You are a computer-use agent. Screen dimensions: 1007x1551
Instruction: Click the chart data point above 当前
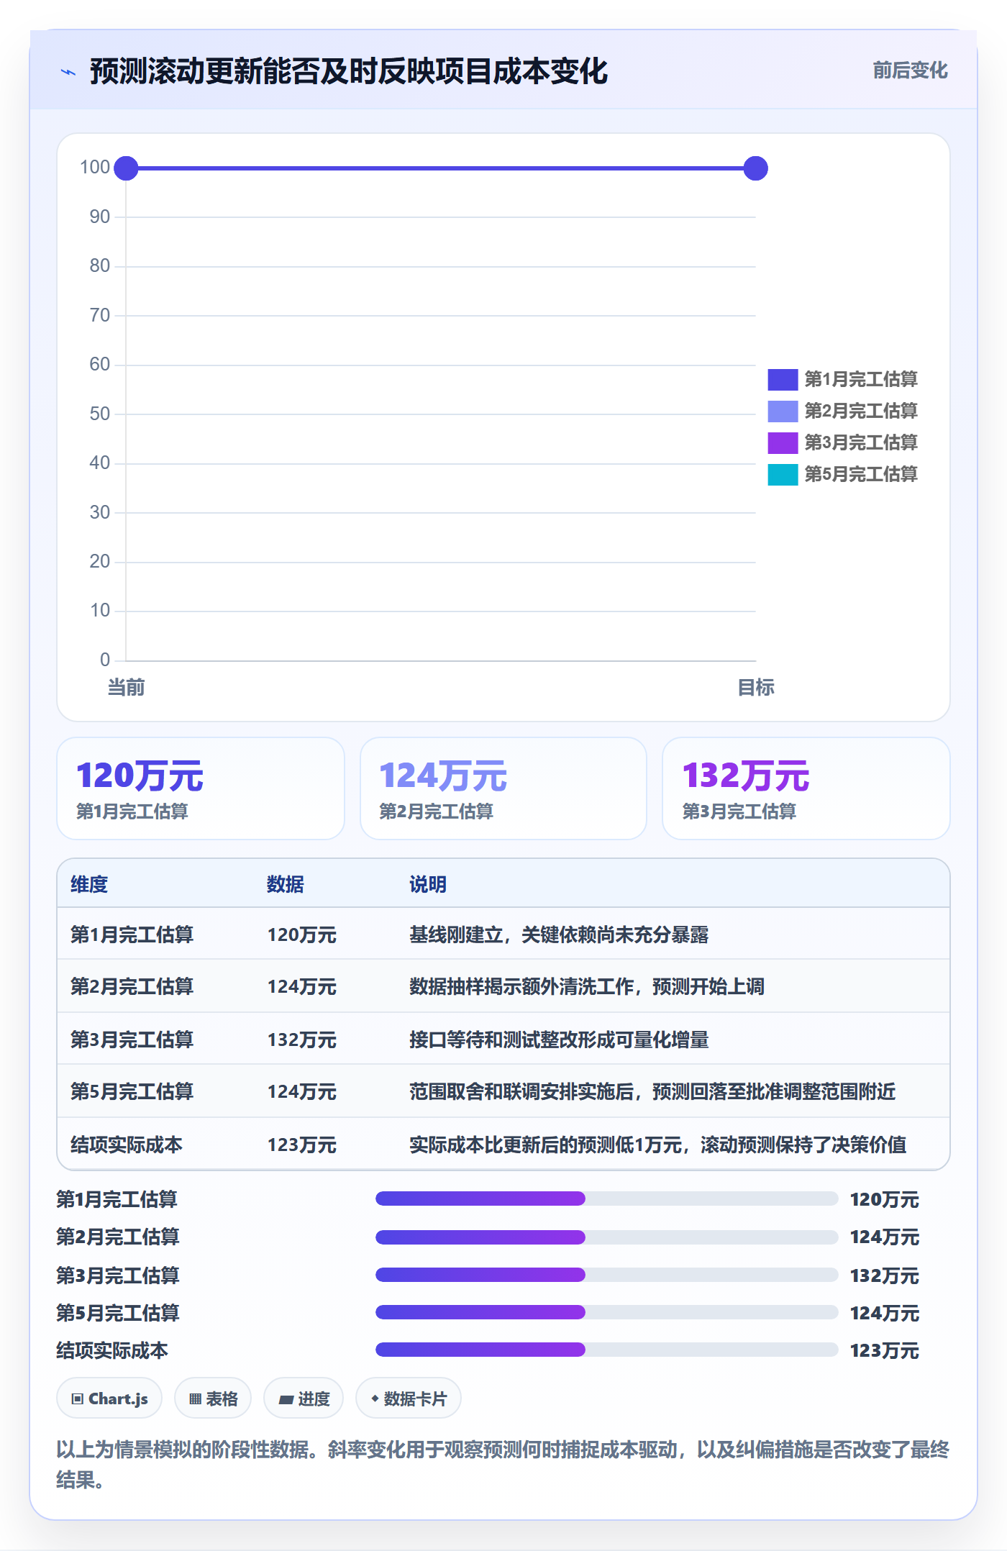126,168
